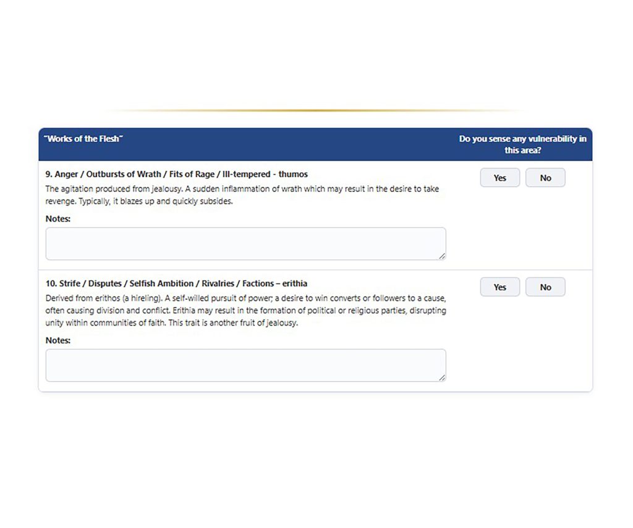The height and width of the screenshot is (528, 633).
Task: Choose No for Strife / Disputes vulnerability
Action: (545, 287)
